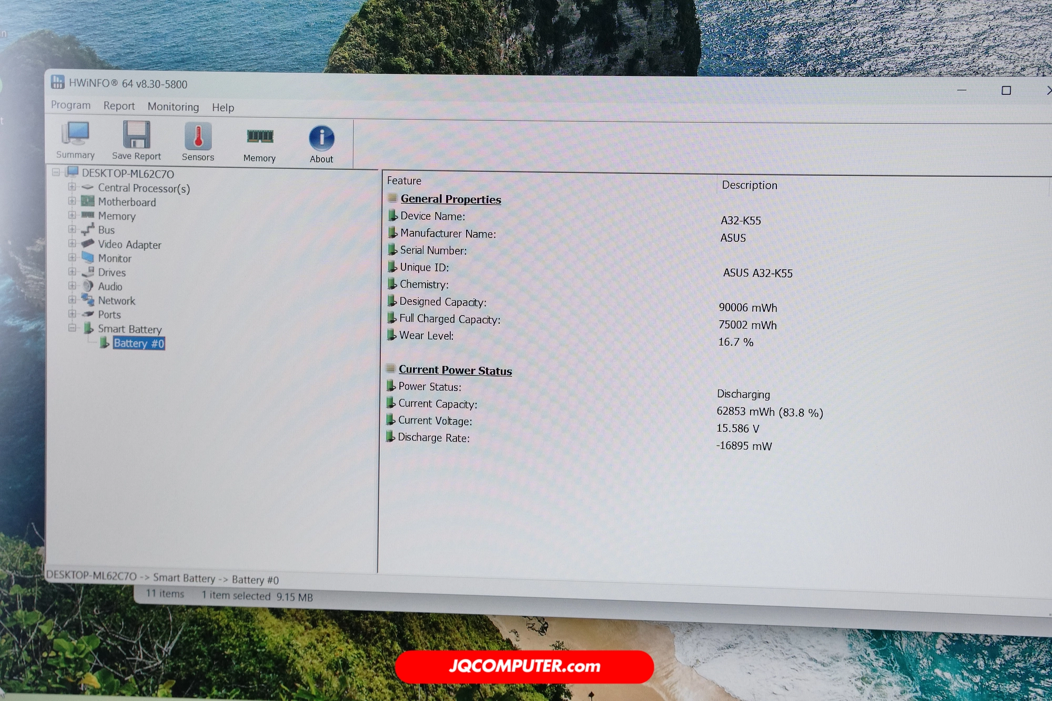1052x701 pixels.
Task: Select the Network tree item
Action: 116,301
